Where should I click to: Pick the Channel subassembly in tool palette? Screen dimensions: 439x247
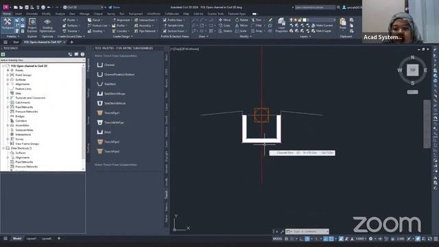point(106,64)
